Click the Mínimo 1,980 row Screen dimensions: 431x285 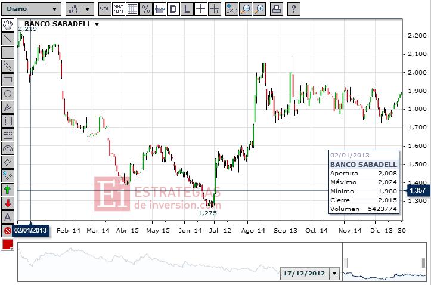364,191
